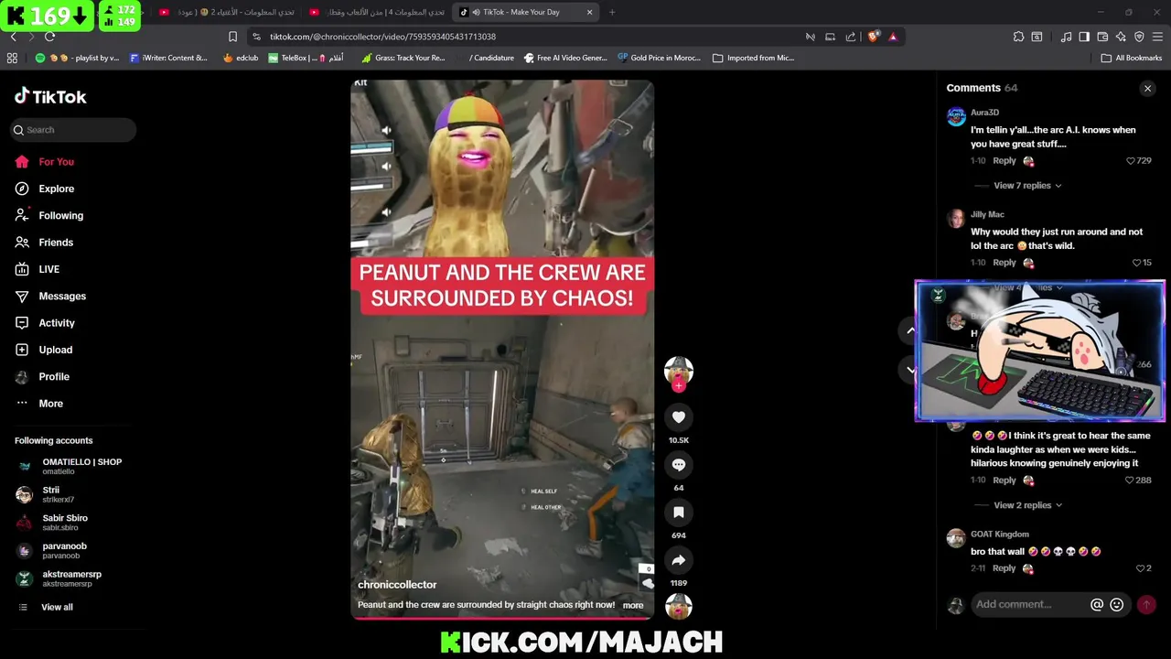This screenshot has width=1171, height=659.
Task: Reload the page in the browser
Action: (49, 37)
